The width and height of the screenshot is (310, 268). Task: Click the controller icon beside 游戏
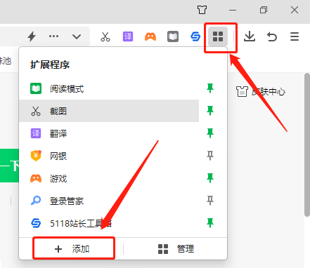[36, 178]
